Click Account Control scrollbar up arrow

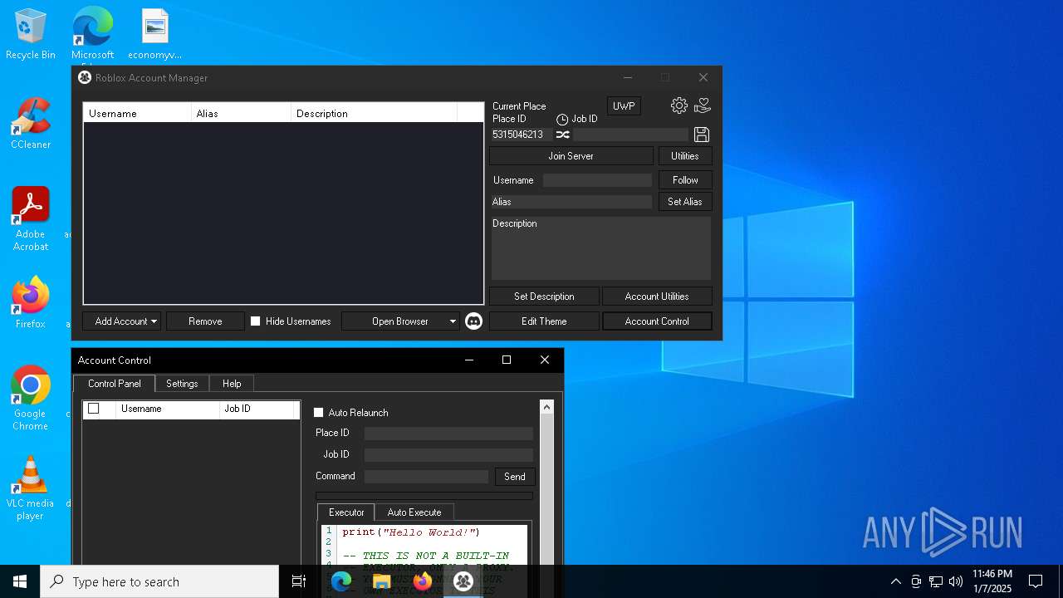click(546, 407)
